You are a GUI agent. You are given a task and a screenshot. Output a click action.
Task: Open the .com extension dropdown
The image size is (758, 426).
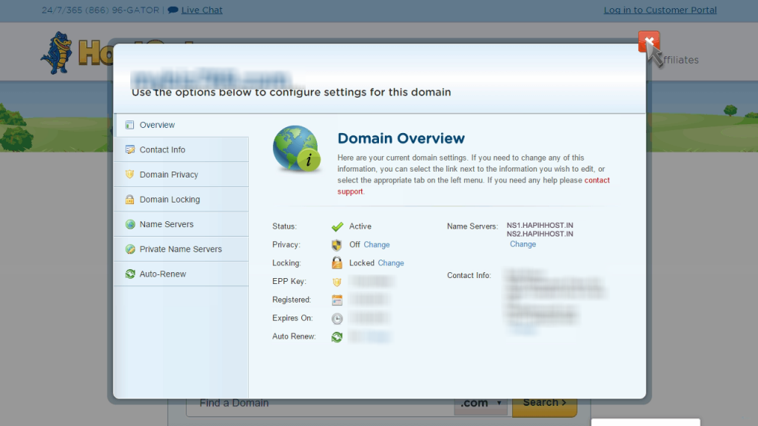click(x=480, y=402)
